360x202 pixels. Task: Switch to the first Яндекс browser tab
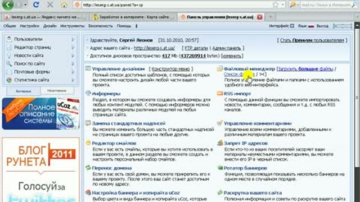(x=44, y=17)
